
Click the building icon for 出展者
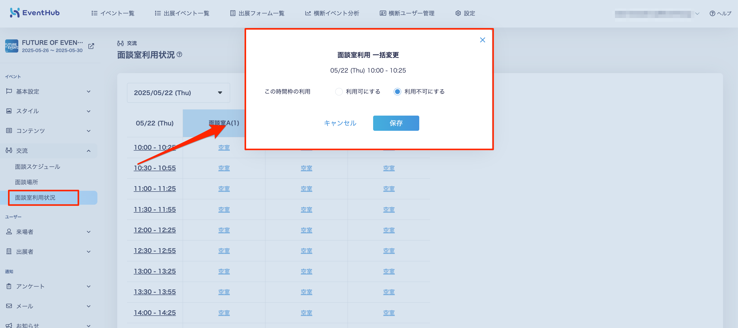point(9,252)
